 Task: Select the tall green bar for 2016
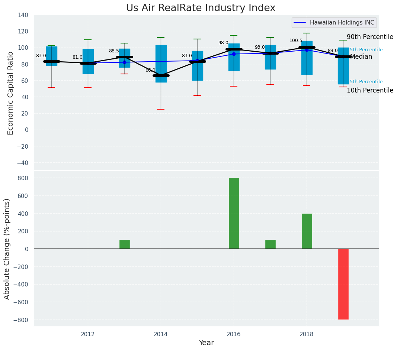[234, 213]
